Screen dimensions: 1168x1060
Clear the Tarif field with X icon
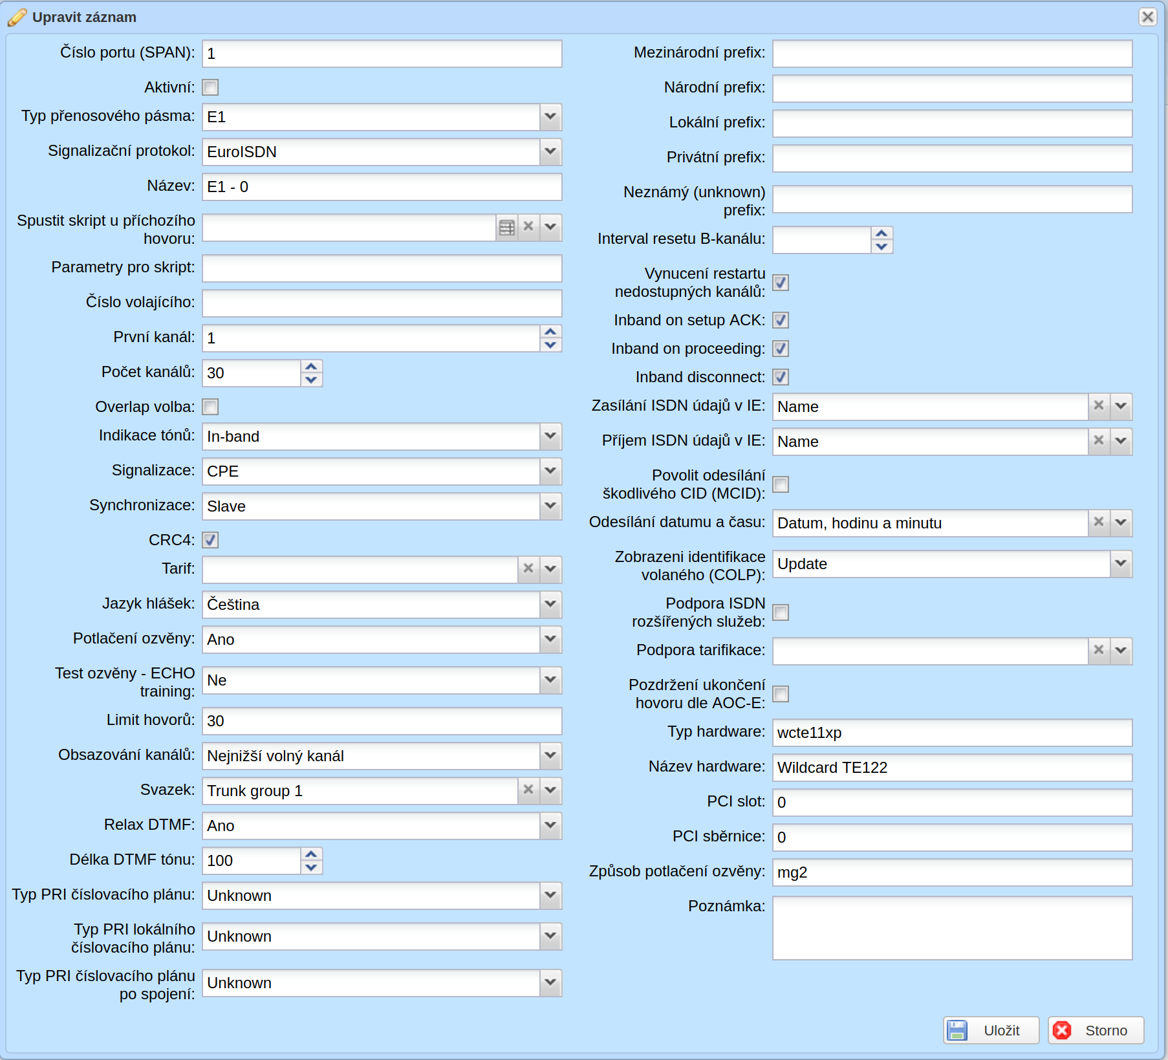(529, 569)
